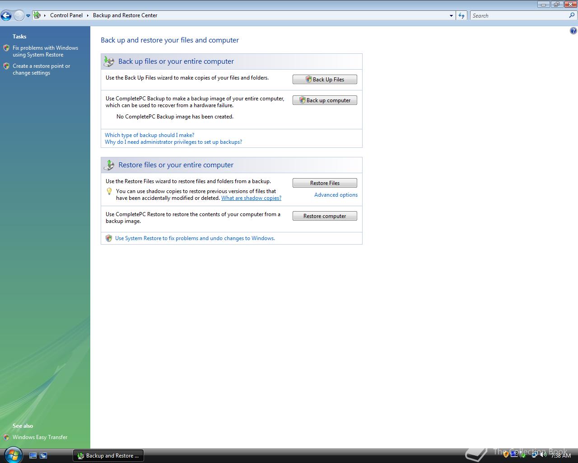This screenshot has height=463, width=578.
Task: Click the backup section header icon
Action: click(x=109, y=61)
